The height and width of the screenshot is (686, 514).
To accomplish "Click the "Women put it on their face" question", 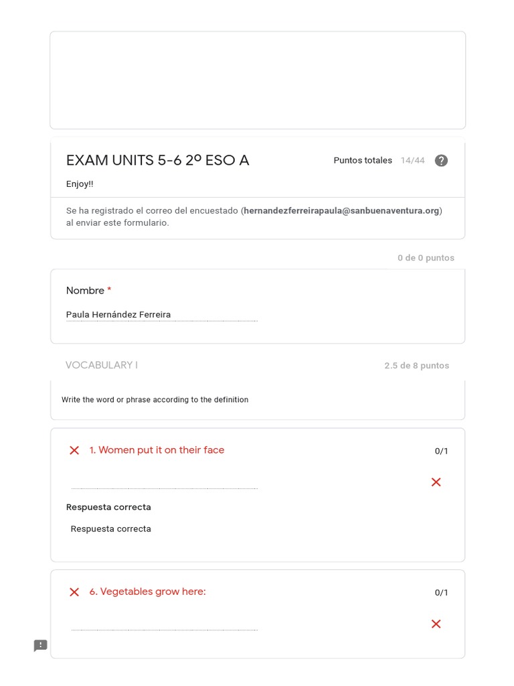I will coord(157,450).
